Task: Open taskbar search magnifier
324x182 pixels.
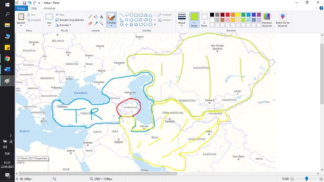Action: [7, 14]
